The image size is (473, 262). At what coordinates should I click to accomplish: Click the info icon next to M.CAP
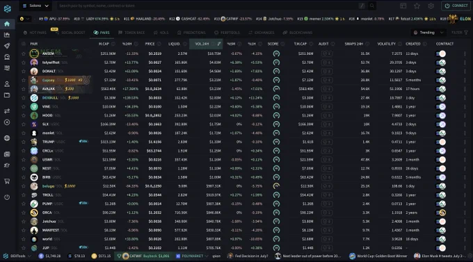coord(113,44)
